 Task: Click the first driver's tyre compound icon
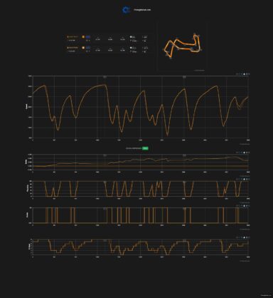[131, 37]
